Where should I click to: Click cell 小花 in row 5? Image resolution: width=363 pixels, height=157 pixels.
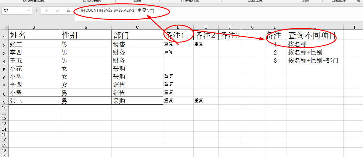[34, 68]
